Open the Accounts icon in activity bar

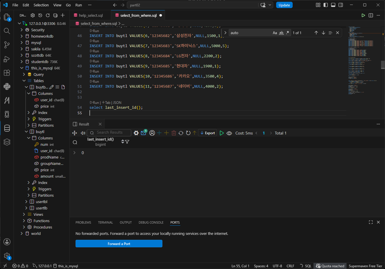pos(7,242)
